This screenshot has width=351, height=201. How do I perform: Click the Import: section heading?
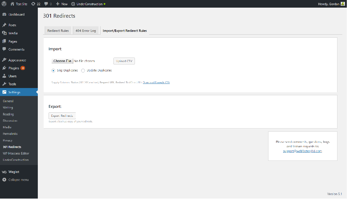tap(55, 49)
